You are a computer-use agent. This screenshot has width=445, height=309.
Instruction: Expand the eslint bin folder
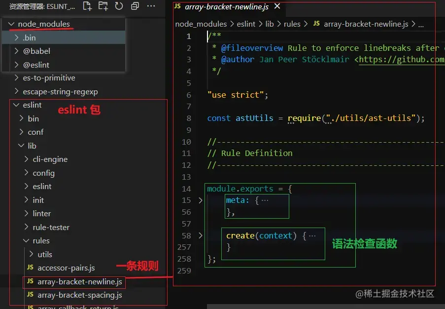21,118
